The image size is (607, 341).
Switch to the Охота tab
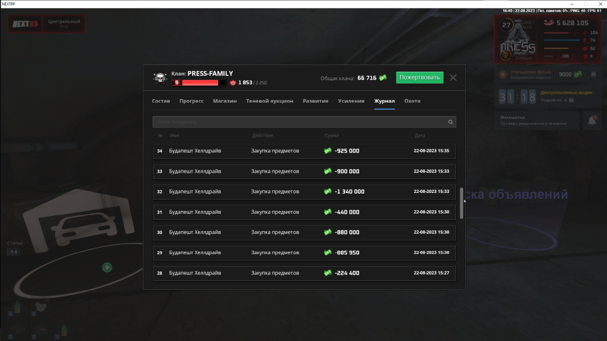coord(413,101)
